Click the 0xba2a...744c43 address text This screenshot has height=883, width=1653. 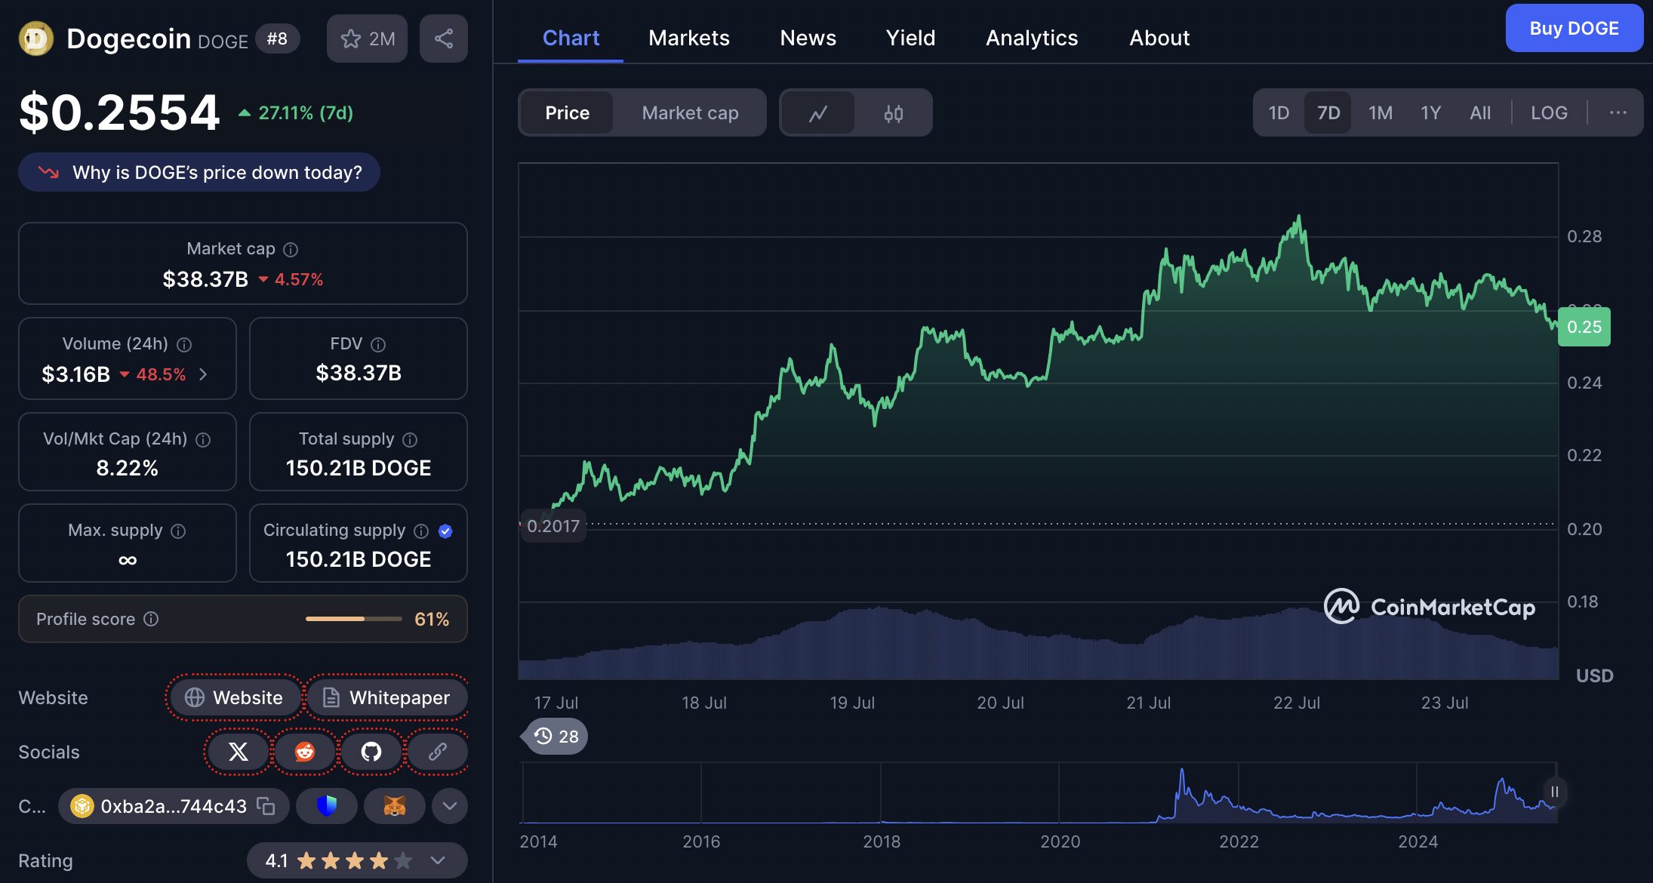[174, 806]
